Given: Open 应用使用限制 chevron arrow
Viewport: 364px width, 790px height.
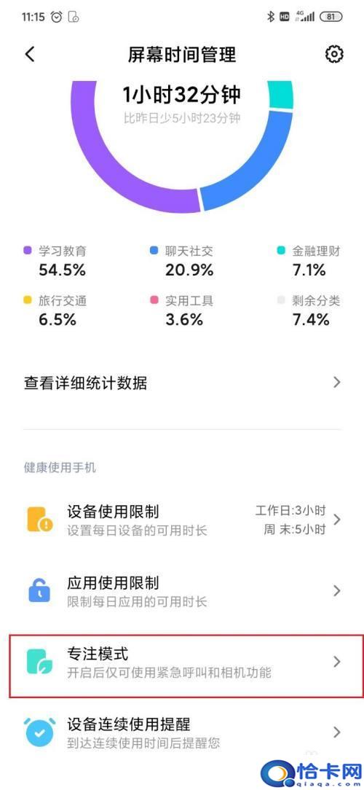Looking at the screenshot, I should pyautogui.click(x=337, y=590).
